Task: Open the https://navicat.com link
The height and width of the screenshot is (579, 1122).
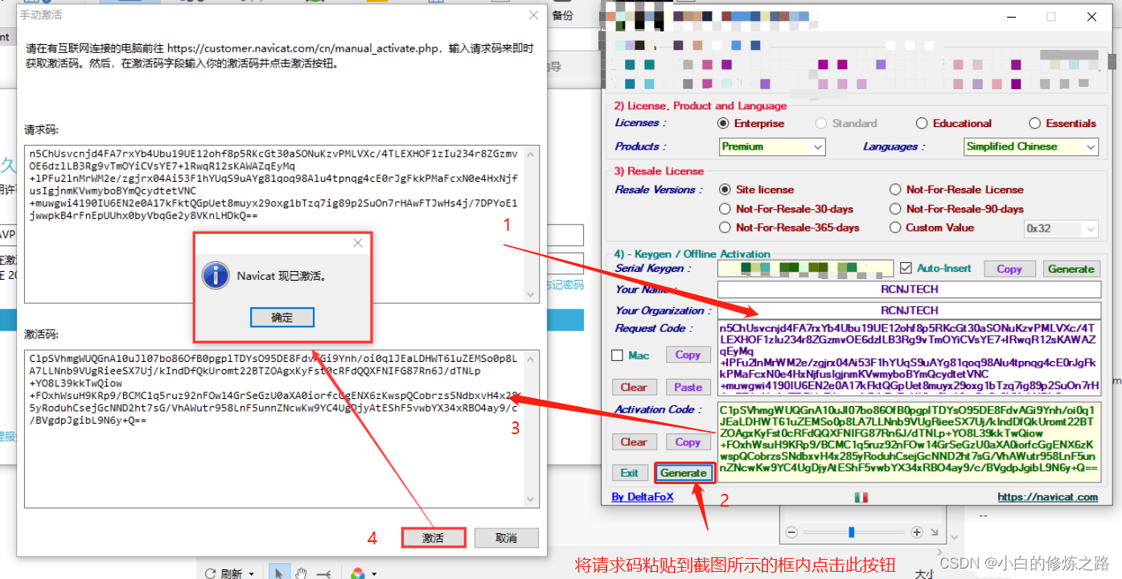Action: click(1047, 497)
